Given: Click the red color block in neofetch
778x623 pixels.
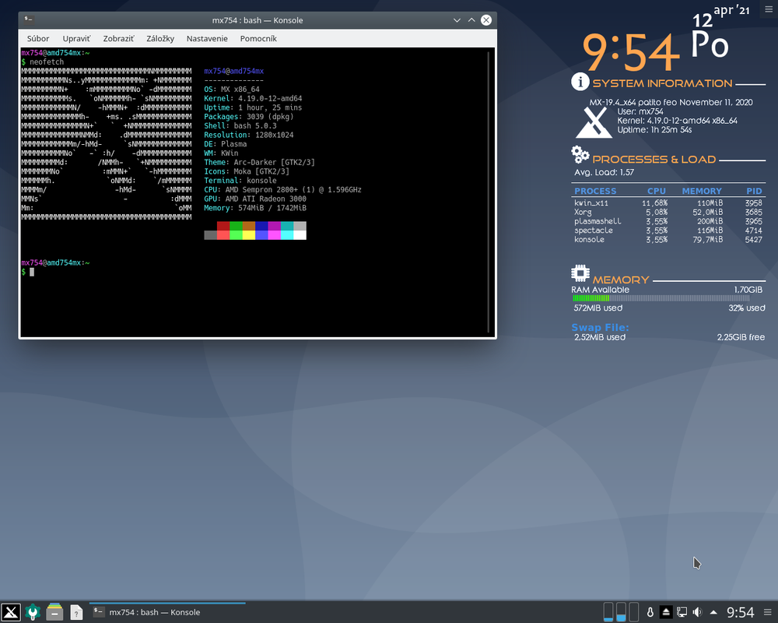Looking at the screenshot, I should tap(223, 226).
